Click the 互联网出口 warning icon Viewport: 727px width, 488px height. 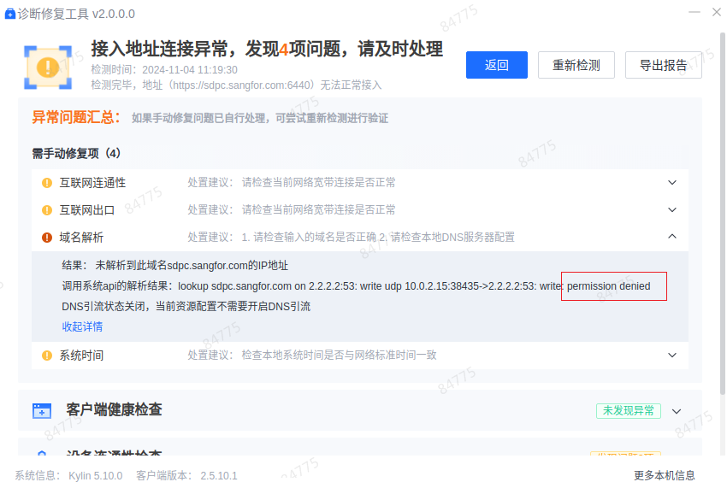(47, 210)
